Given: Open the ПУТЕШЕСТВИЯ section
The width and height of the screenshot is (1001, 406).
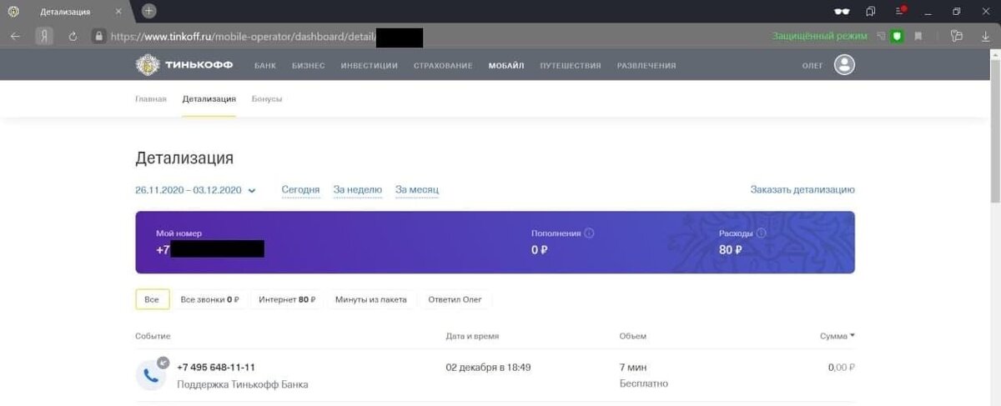Looking at the screenshot, I should tap(571, 65).
